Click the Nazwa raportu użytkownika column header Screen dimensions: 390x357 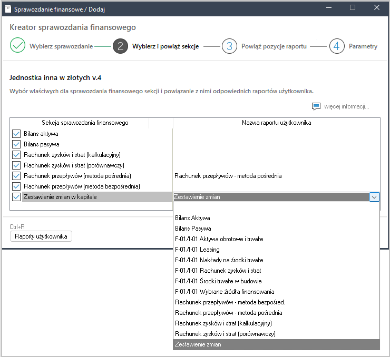point(276,123)
